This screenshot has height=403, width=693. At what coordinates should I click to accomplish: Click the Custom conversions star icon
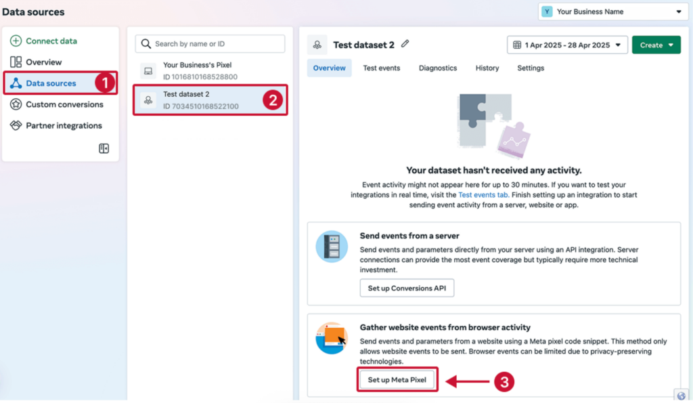coord(16,104)
